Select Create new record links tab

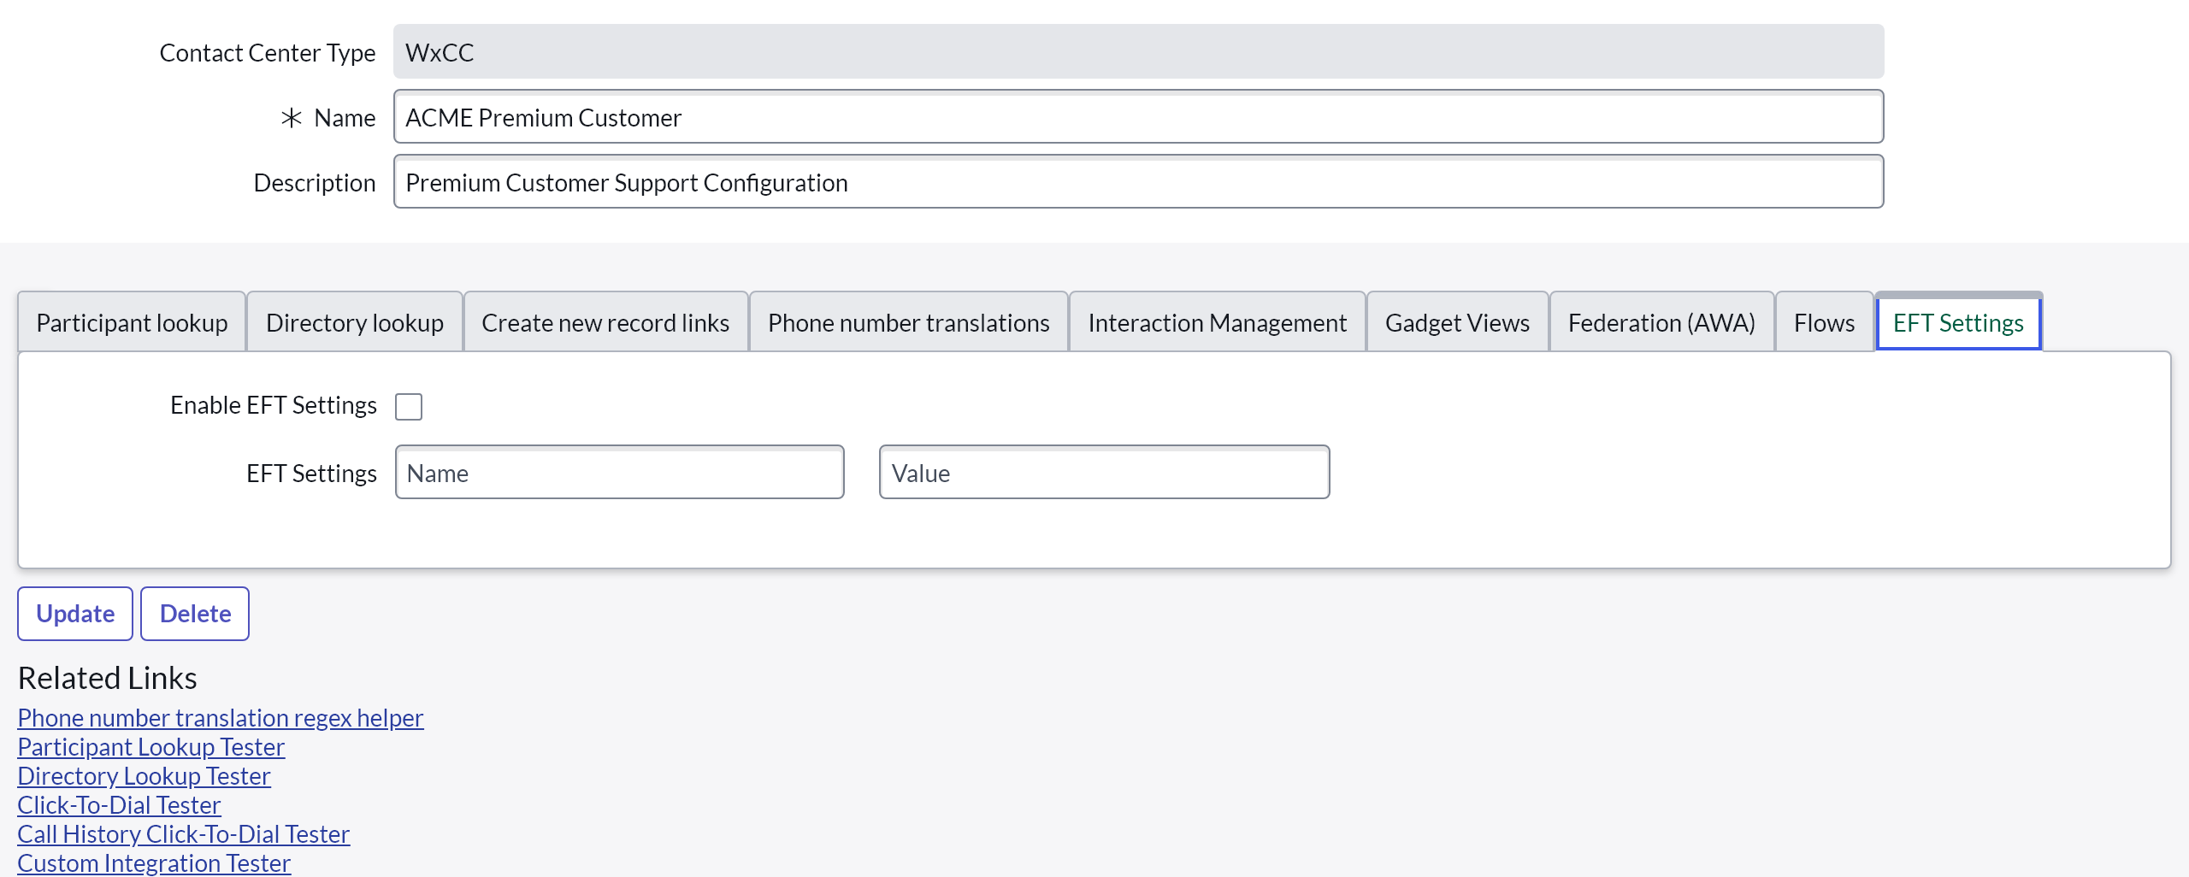tap(605, 322)
